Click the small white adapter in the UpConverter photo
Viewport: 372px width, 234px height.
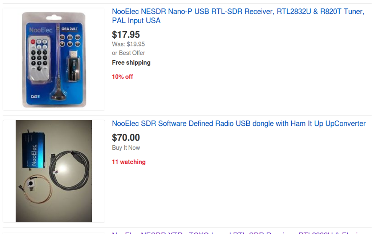pyautogui.click(x=31, y=184)
